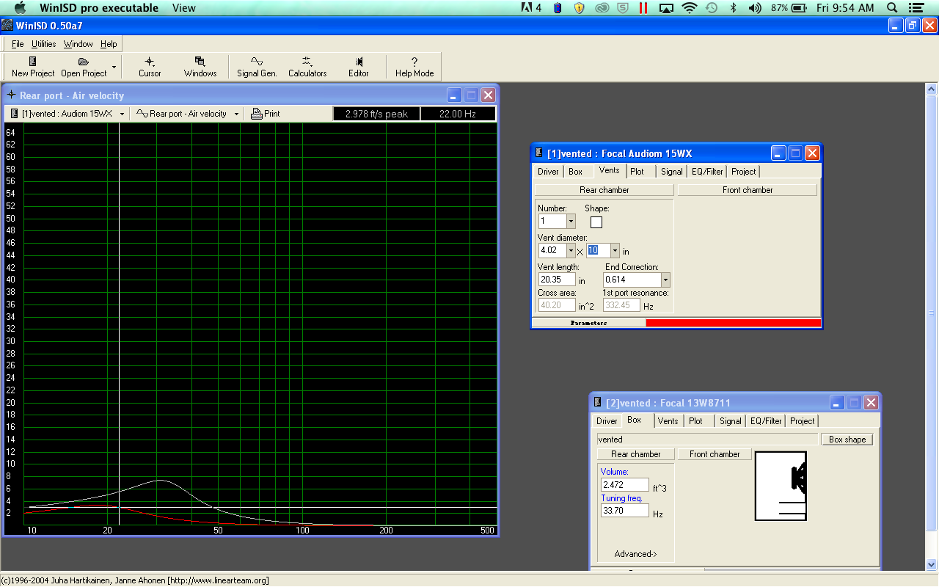The height and width of the screenshot is (587, 939).
Task: Open the File menu
Action: pos(18,44)
